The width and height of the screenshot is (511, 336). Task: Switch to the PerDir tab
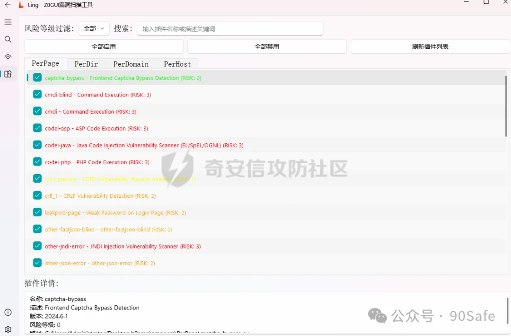point(86,64)
